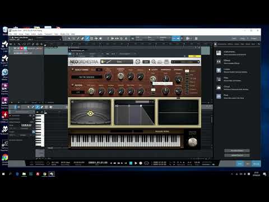Start playback with the Play button
The width and height of the screenshot is (269, 202).
[x=136, y=163]
